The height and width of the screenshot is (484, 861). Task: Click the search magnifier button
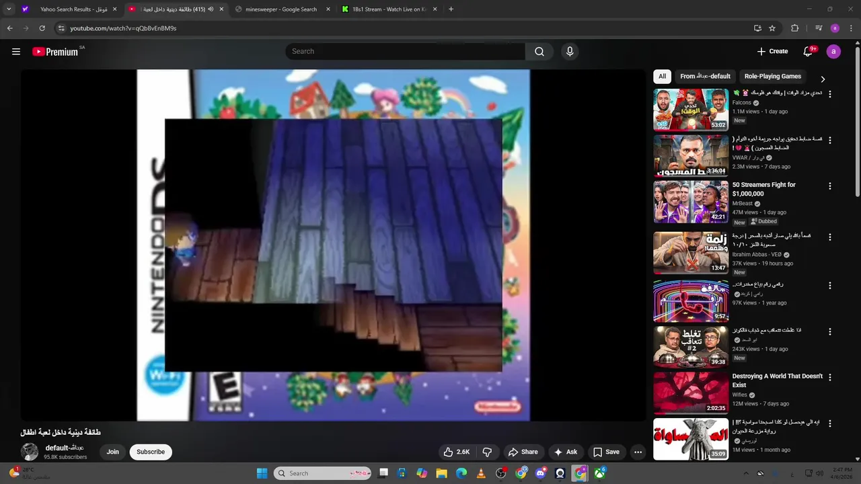[x=539, y=51]
